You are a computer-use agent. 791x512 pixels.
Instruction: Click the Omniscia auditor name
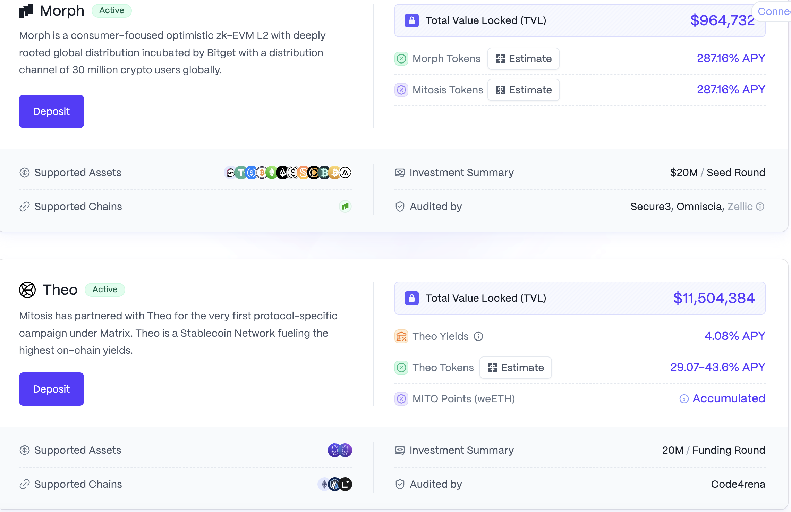(699, 207)
